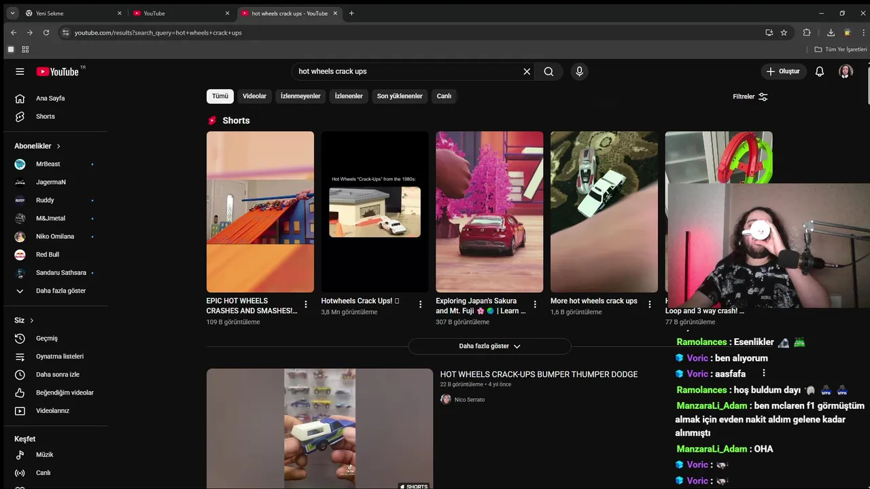Open options for Hotwheels Crack Ups short

point(420,304)
